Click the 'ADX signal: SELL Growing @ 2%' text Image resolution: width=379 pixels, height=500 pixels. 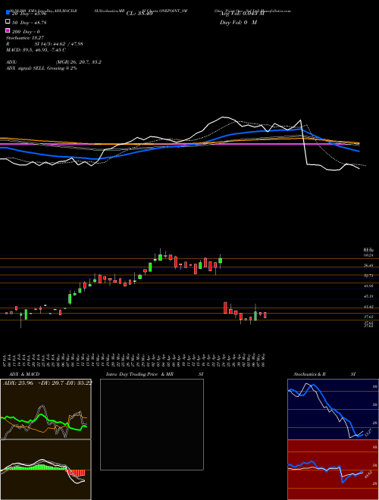pos(42,68)
